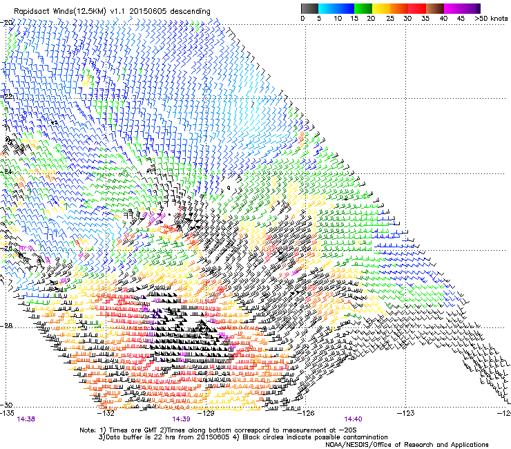
Task: Click the purple '14:39' time label
Action: pyautogui.click(x=181, y=419)
